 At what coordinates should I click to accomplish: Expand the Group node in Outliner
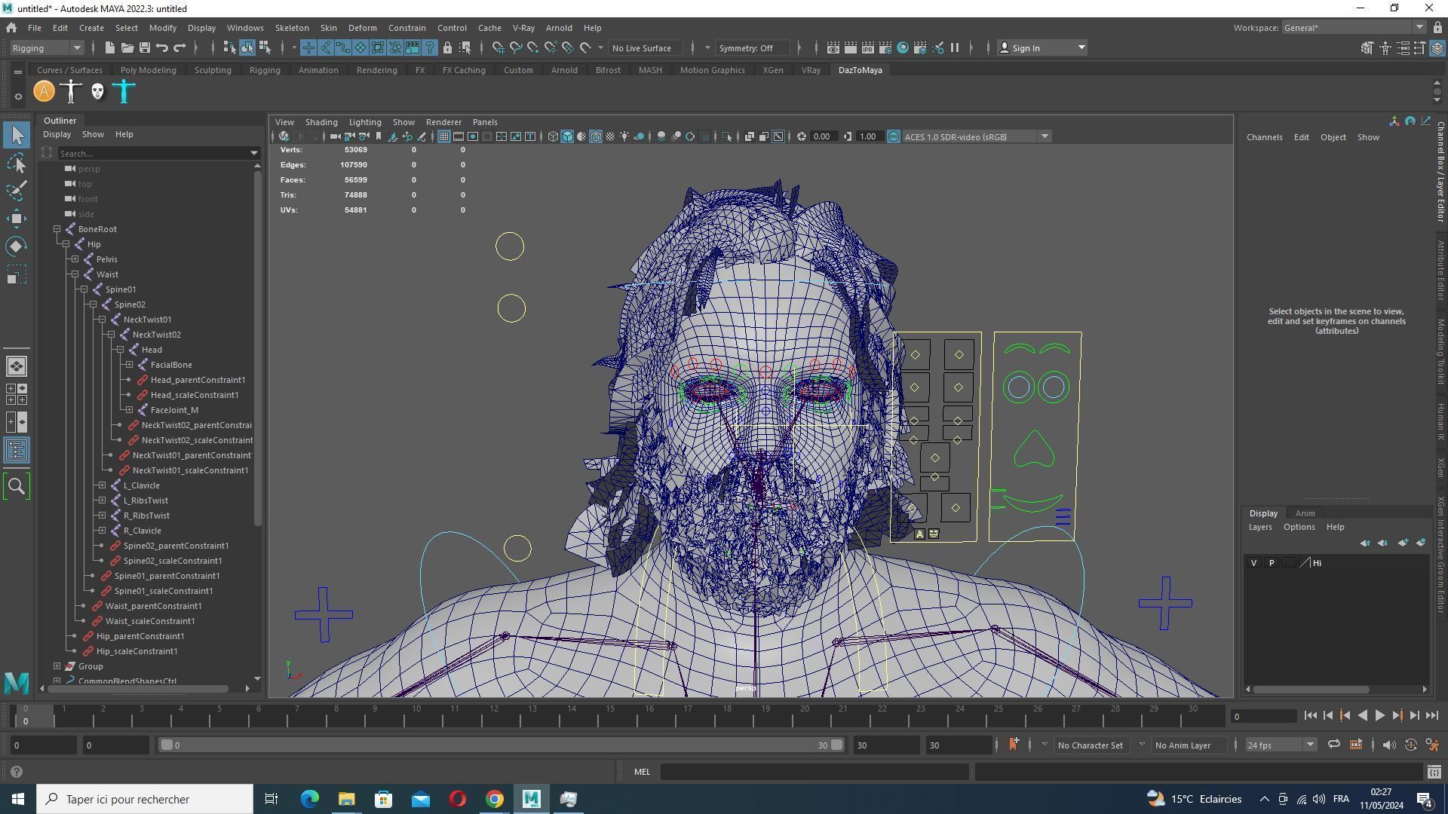point(57,666)
